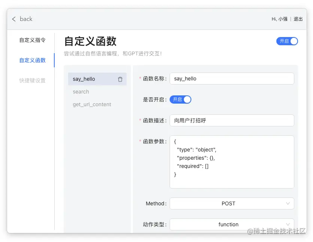
Task: Open the 动作类型 function dropdown
Action: (232, 224)
